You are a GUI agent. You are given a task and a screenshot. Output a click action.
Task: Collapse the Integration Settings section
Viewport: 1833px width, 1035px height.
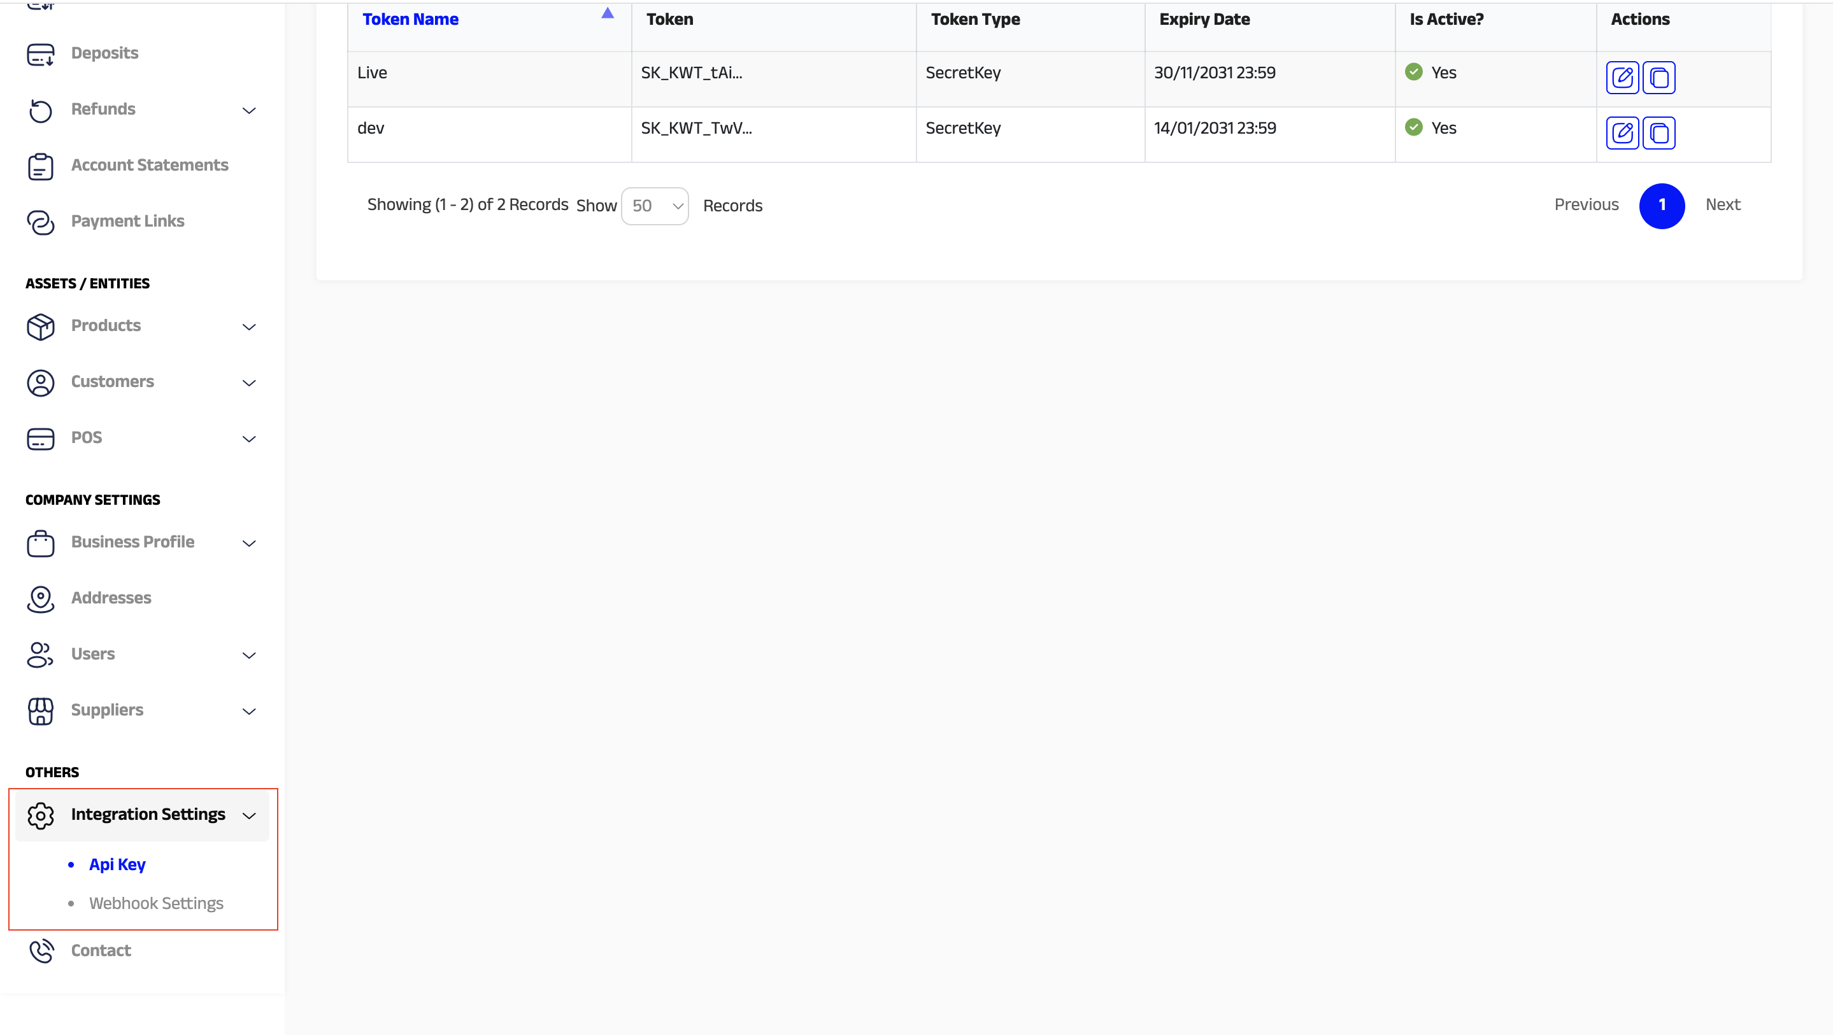[249, 816]
